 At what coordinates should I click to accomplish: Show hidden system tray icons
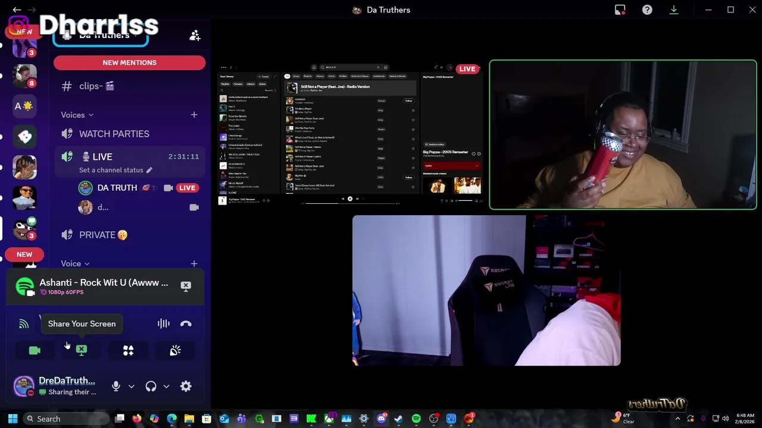(677, 418)
